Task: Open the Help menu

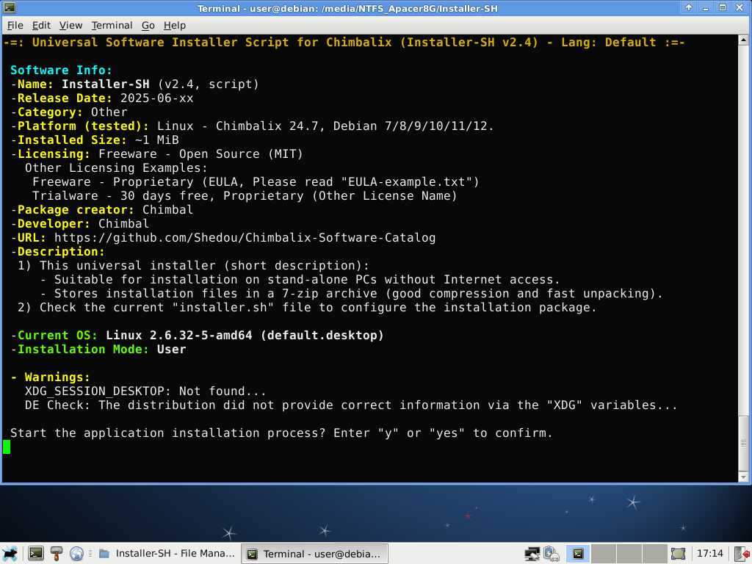Action: click(175, 26)
